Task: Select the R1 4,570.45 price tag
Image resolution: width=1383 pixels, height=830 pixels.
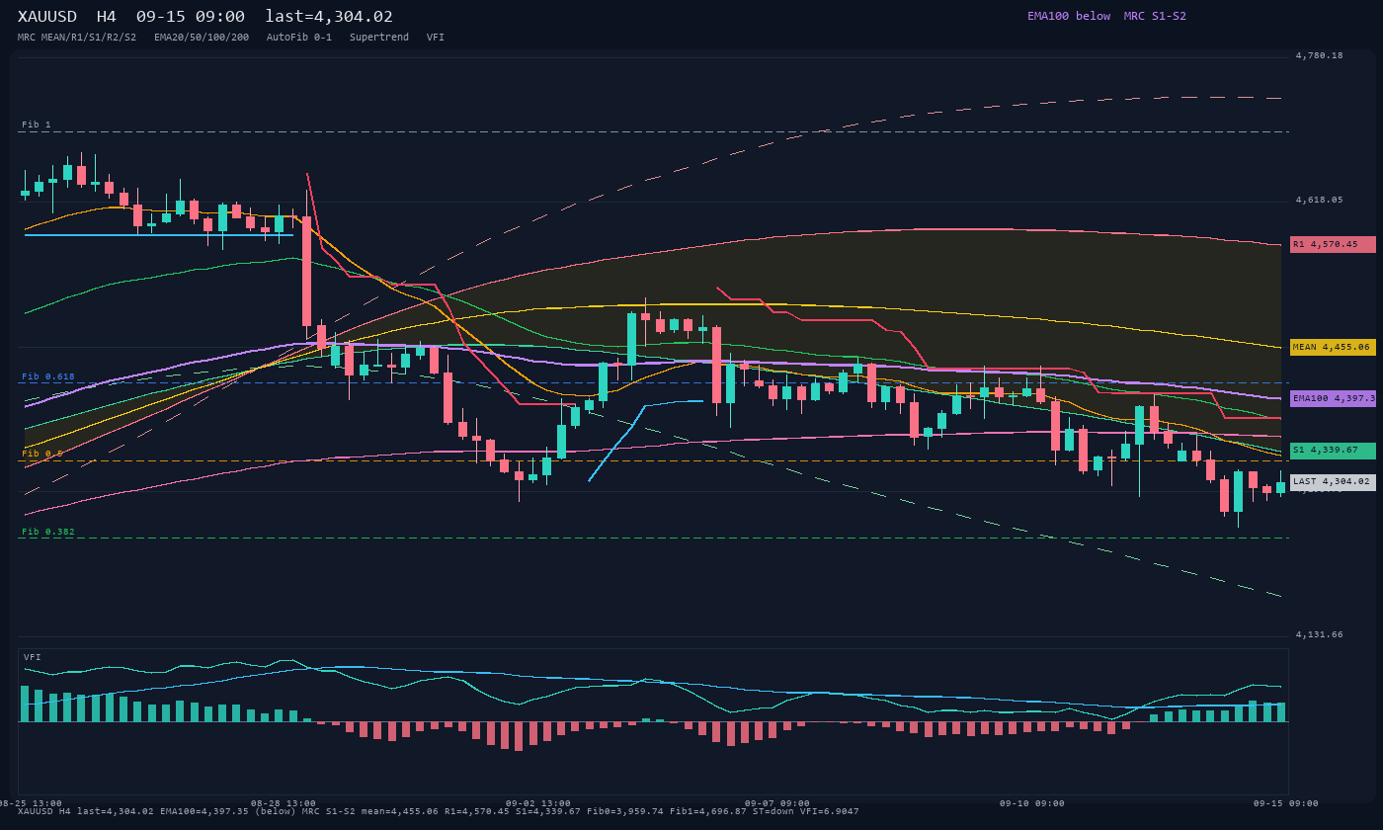Action: (1333, 244)
